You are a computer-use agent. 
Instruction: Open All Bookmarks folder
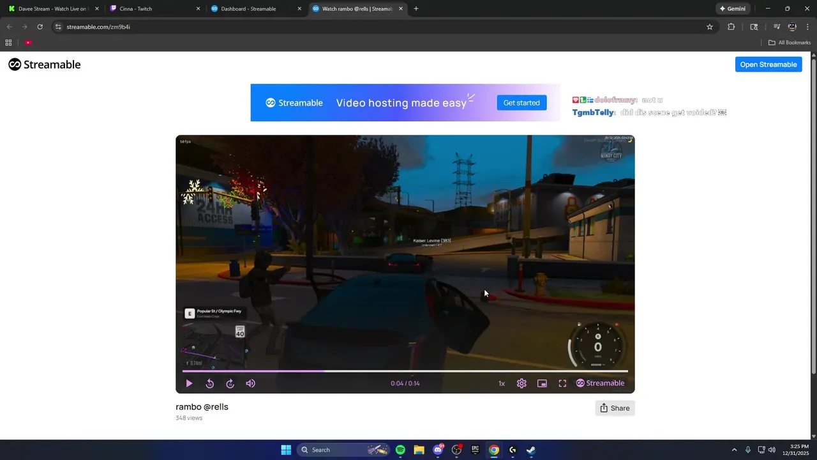tap(790, 43)
